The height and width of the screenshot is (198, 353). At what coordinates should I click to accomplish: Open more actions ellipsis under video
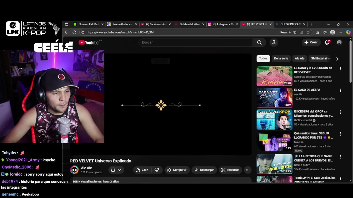248,170
